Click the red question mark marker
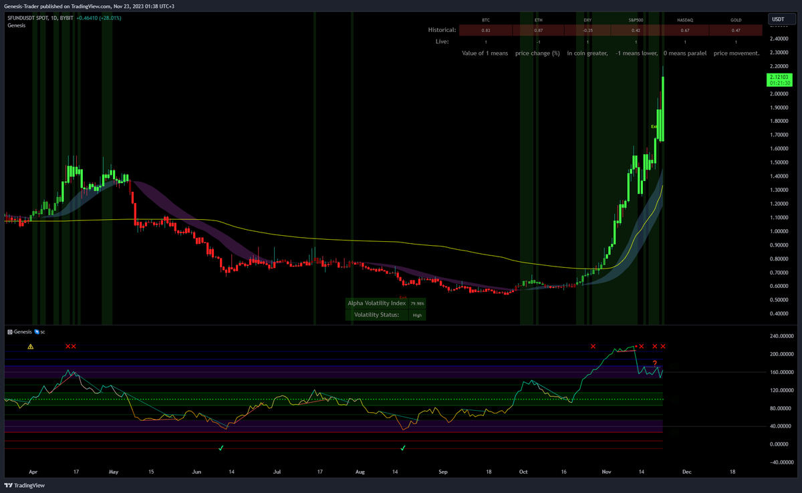The width and height of the screenshot is (802, 493). (655, 363)
